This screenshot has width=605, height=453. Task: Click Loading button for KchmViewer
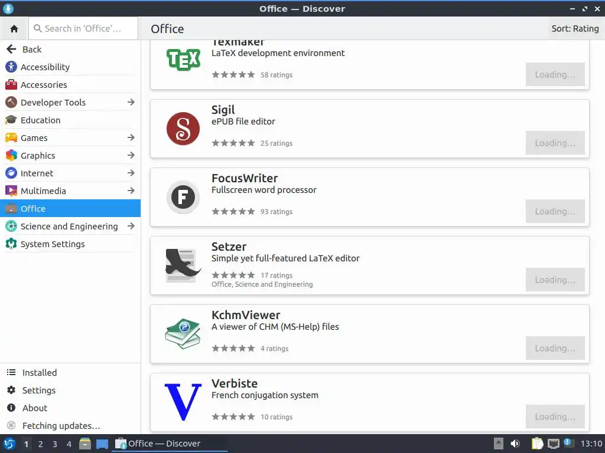pos(555,348)
